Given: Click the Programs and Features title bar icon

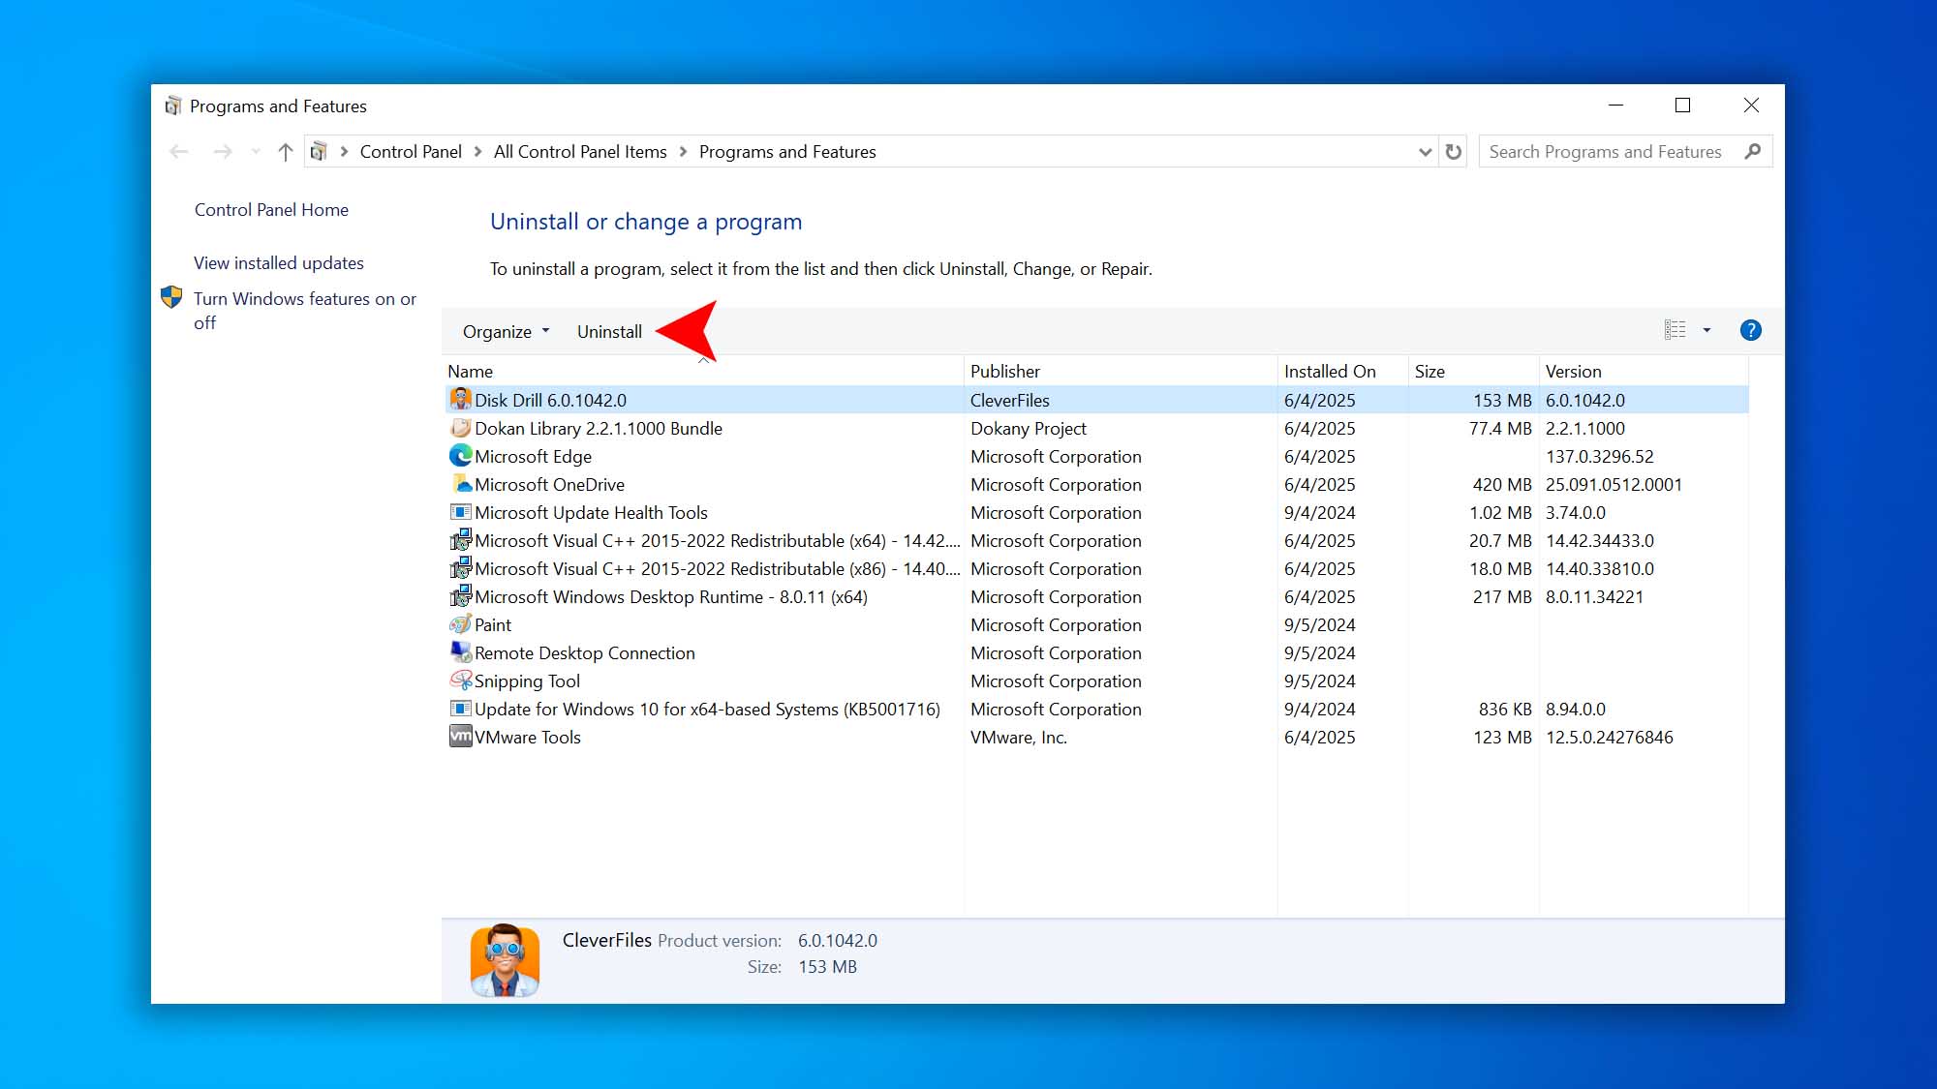Looking at the screenshot, I should click(173, 106).
